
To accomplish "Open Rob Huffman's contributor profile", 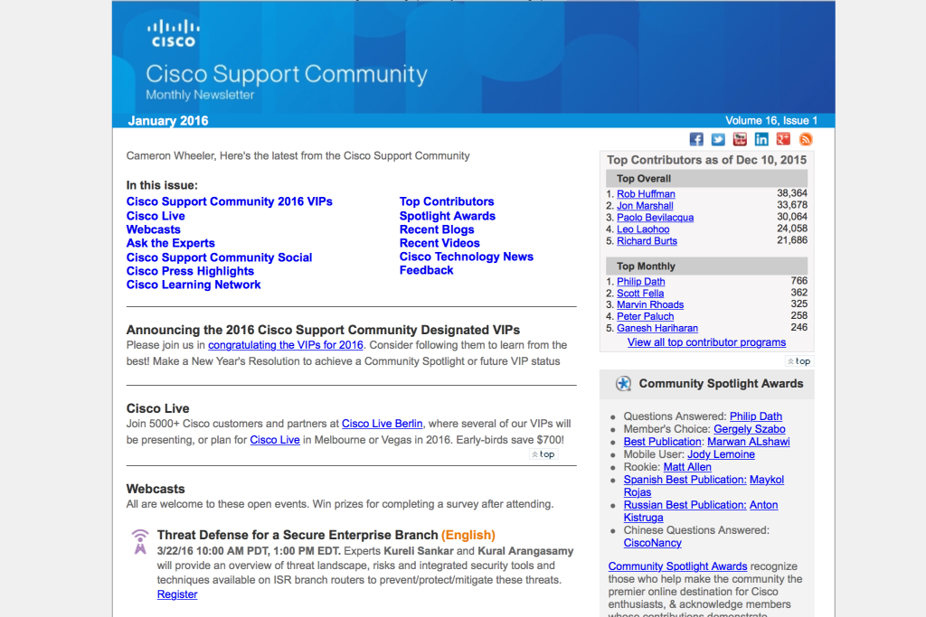I will click(x=646, y=194).
